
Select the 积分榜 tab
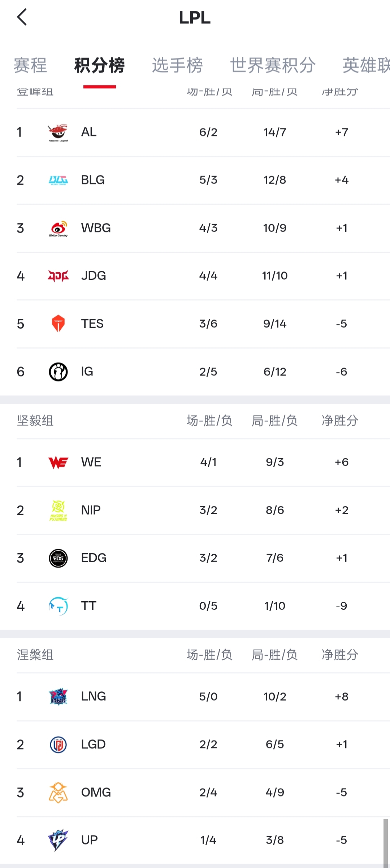pos(99,65)
